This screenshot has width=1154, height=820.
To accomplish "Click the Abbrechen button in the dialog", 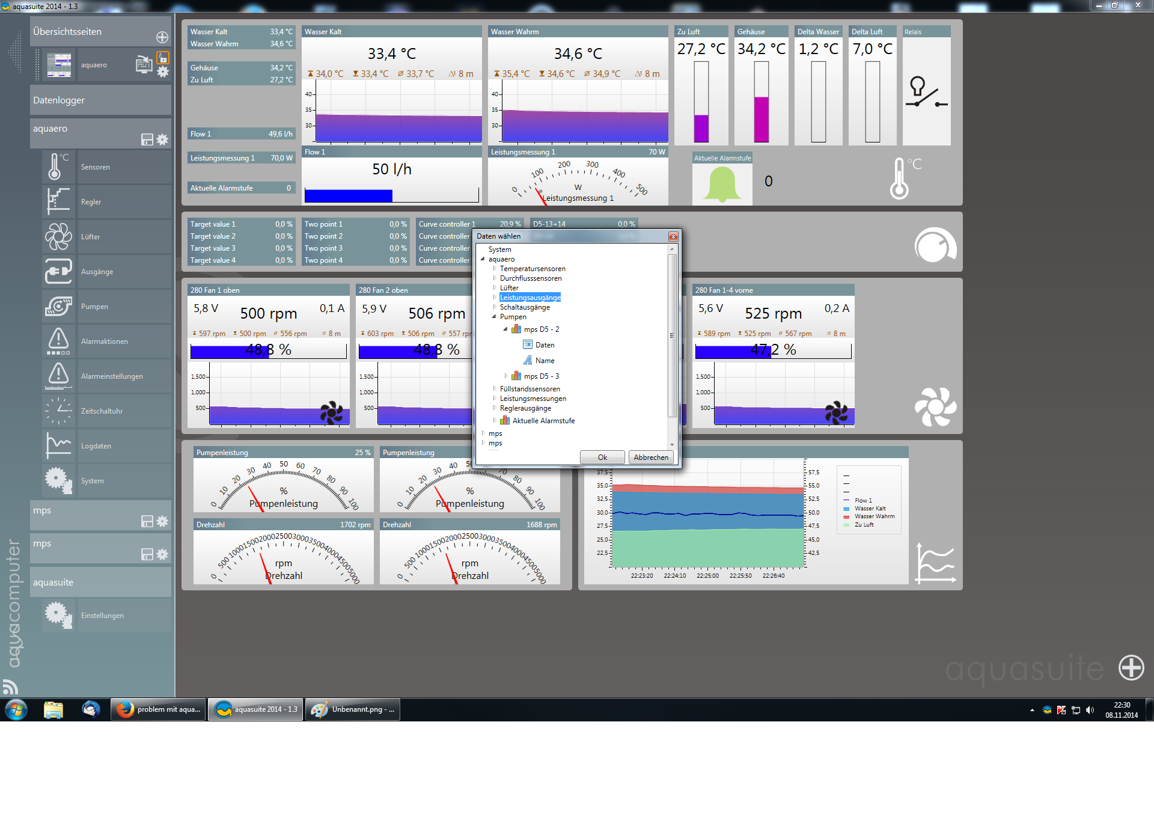I will (x=650, y=457).
